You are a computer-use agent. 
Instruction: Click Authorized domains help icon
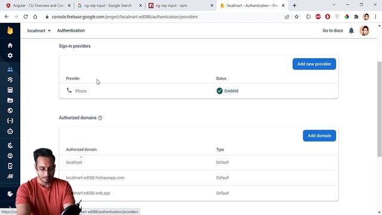100,118
